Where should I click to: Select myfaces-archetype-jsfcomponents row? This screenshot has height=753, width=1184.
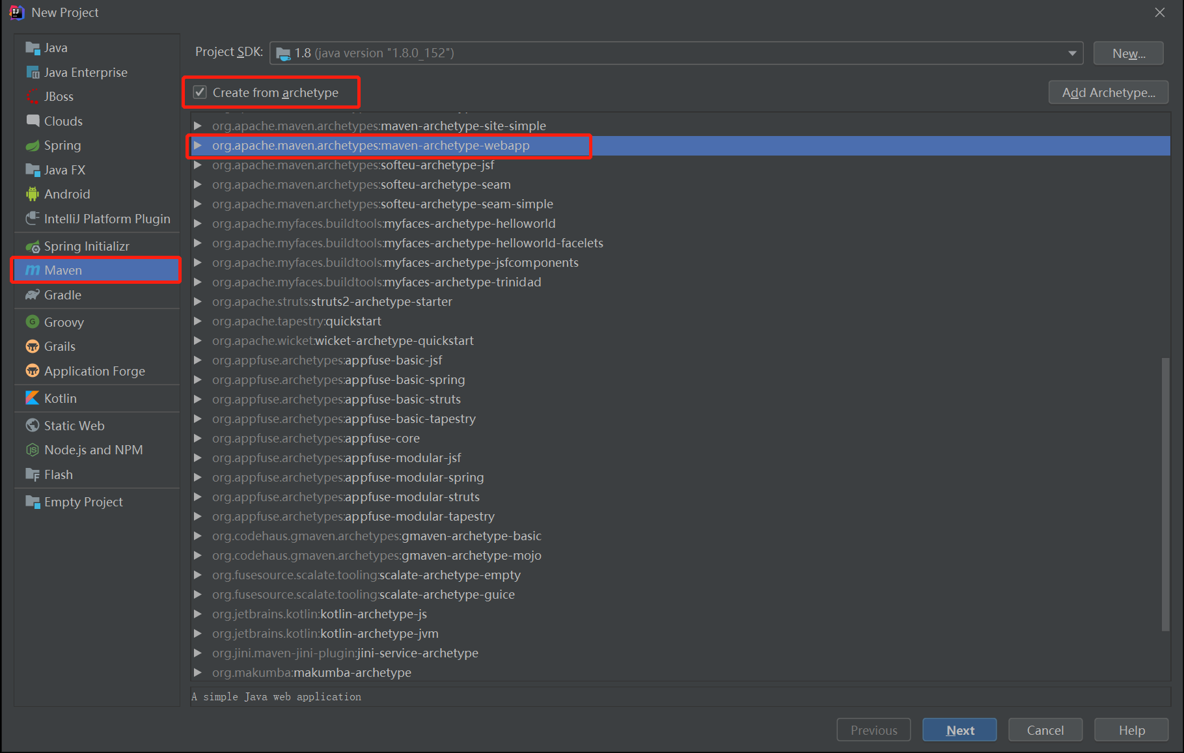[680, 262]
